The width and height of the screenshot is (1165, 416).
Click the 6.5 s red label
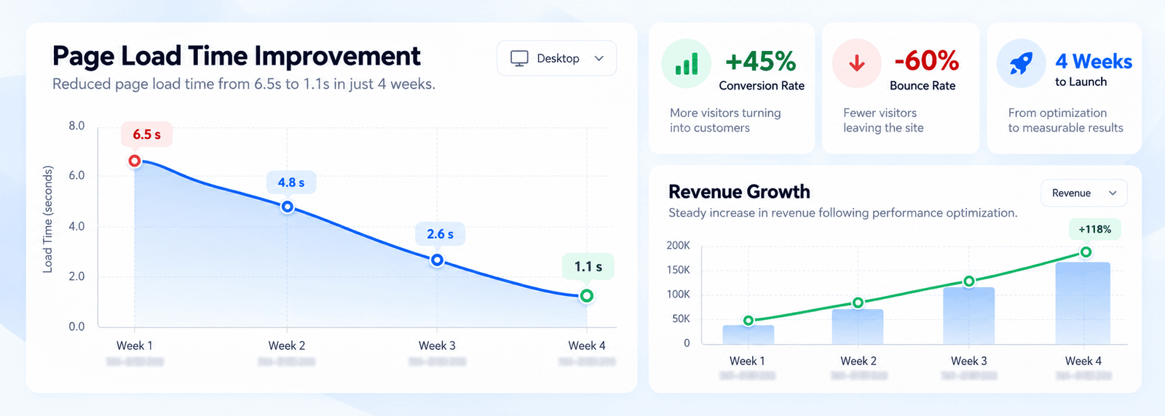(146, 135)
